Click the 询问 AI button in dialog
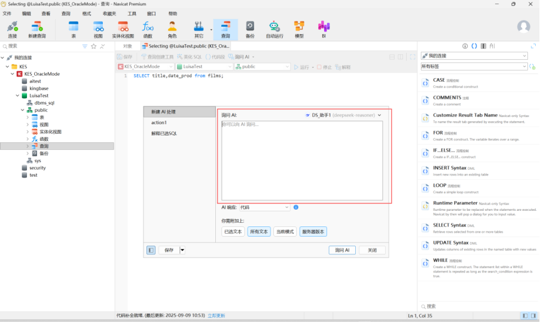The image size is (540, 322). tap(343, 250)
